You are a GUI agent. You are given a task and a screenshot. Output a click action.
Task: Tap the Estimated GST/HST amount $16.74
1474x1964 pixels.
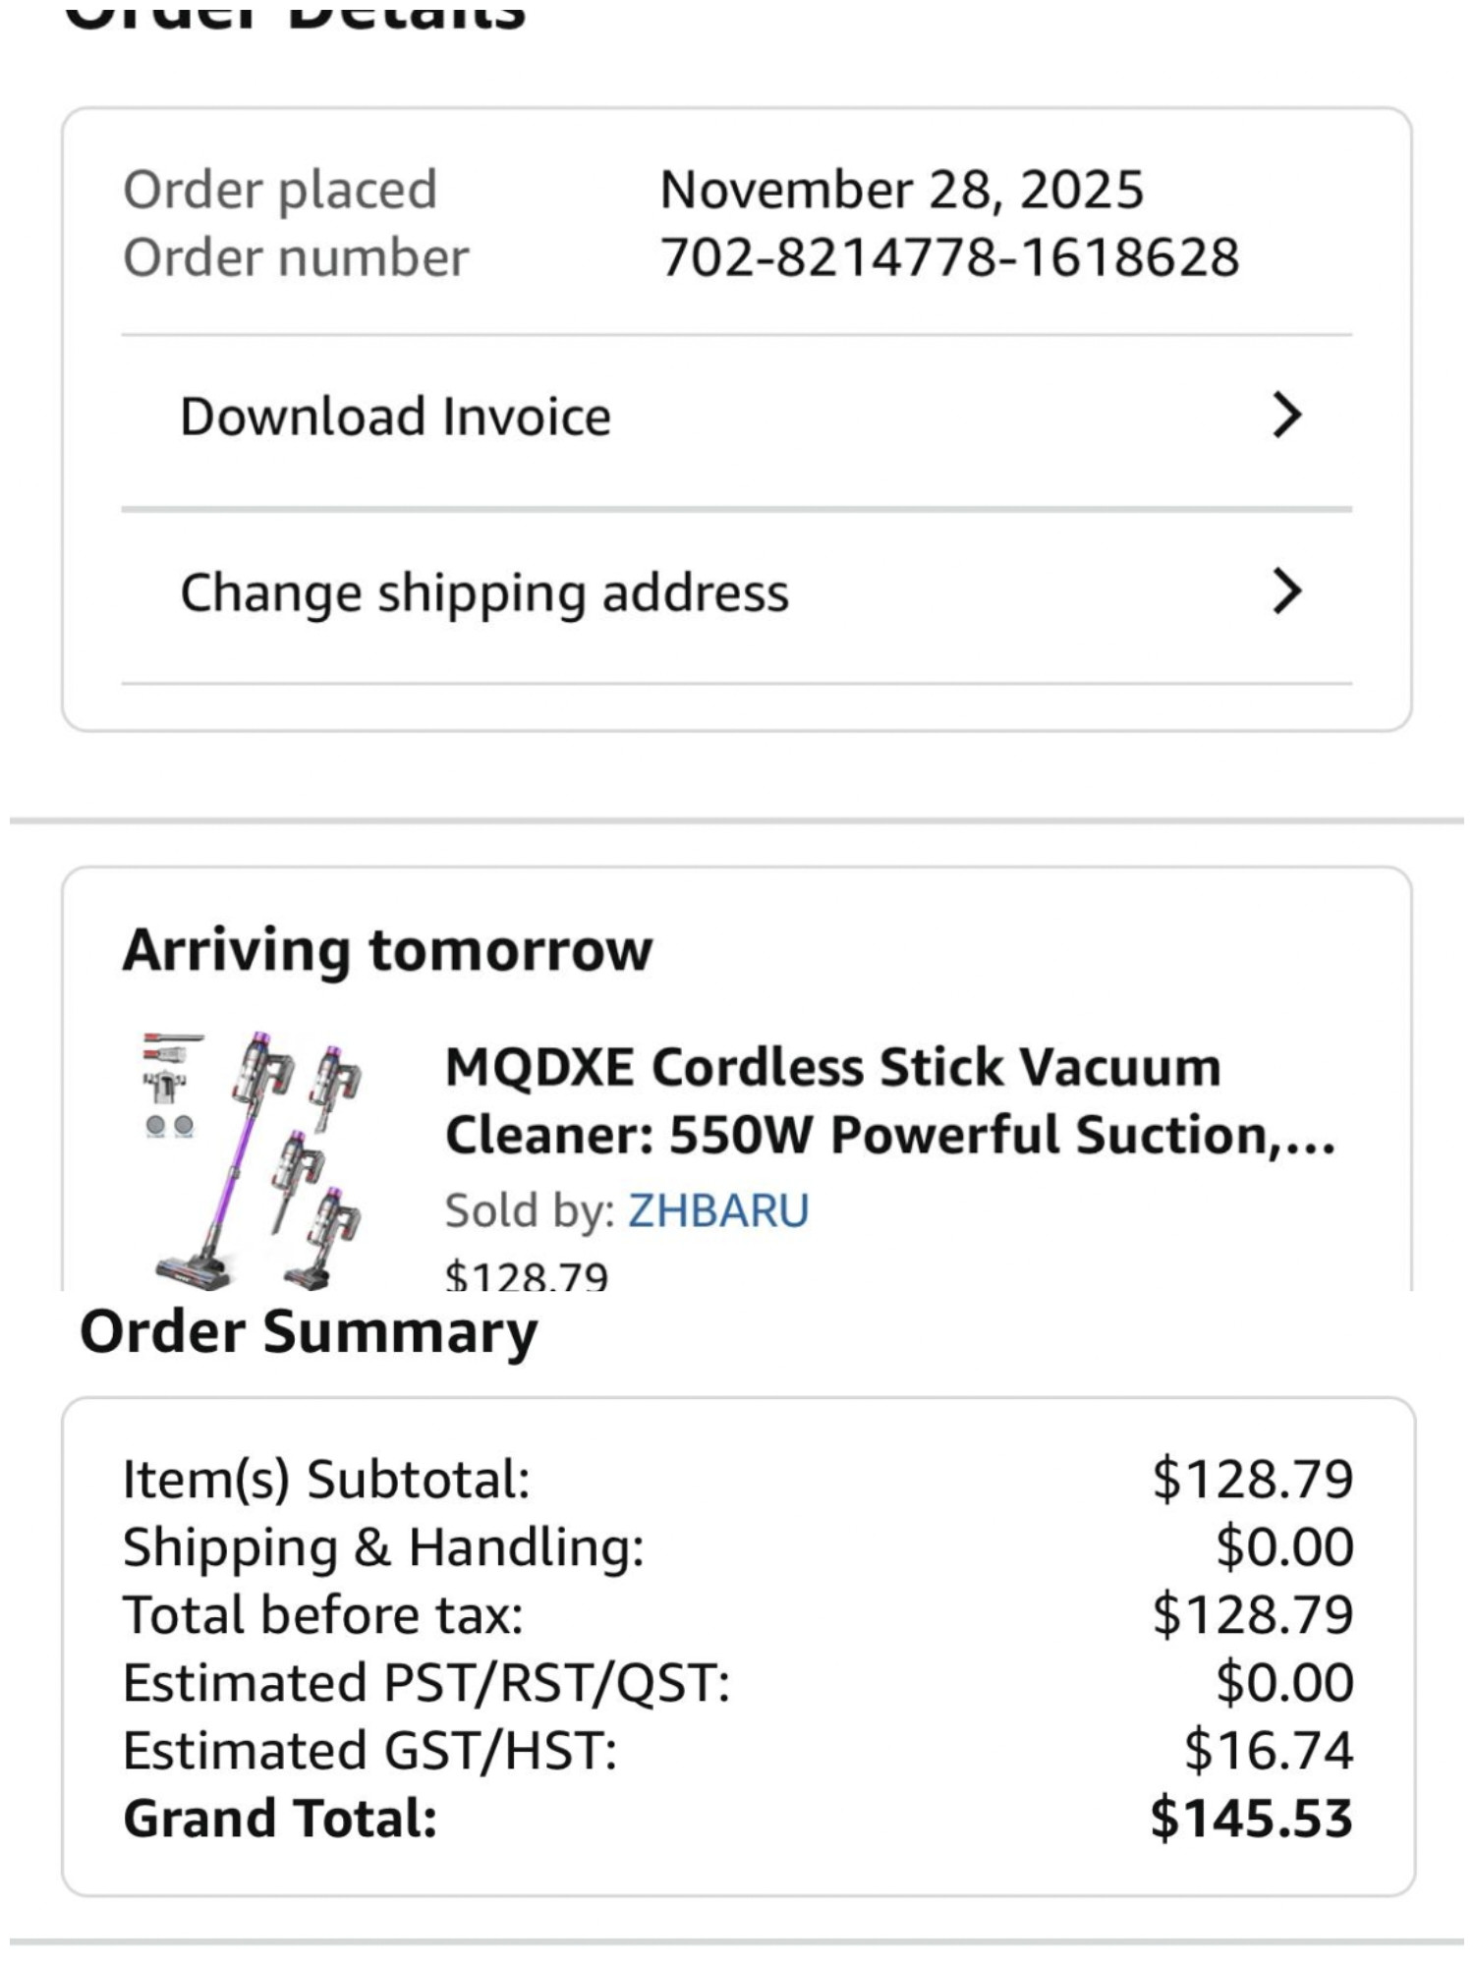tap(1269, 1751)
